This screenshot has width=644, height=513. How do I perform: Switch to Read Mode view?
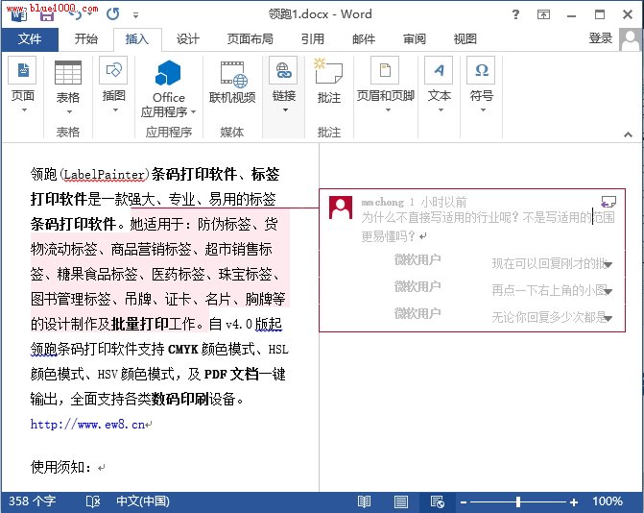(x=364, y=501)
